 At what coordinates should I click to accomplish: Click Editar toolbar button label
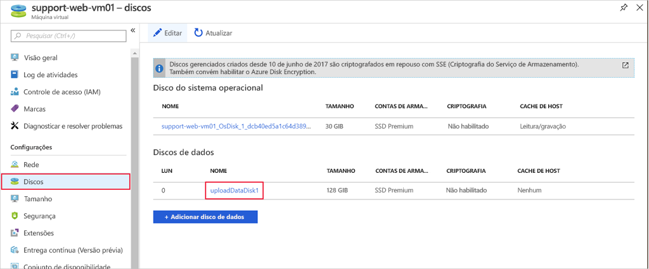173,33
